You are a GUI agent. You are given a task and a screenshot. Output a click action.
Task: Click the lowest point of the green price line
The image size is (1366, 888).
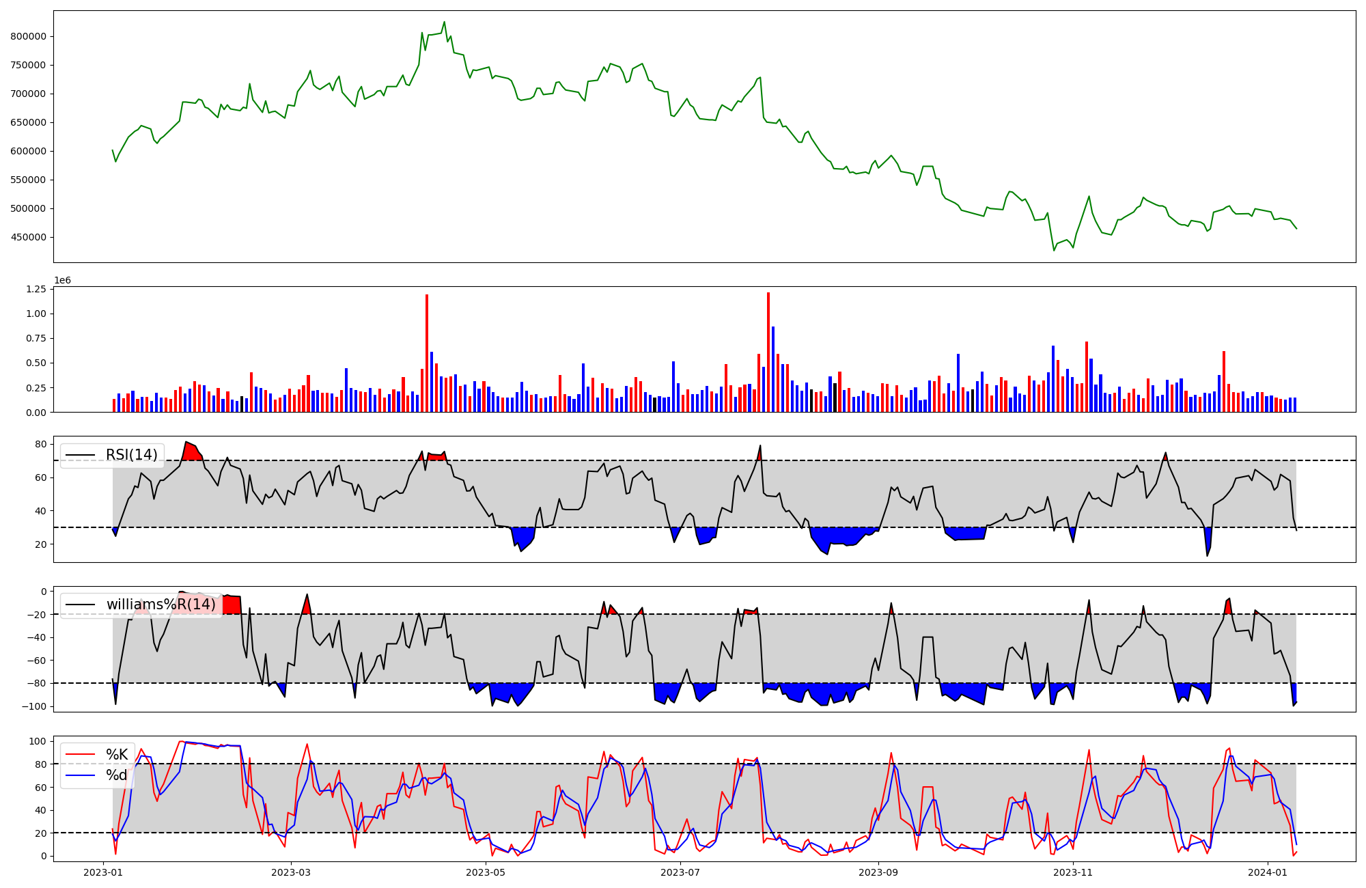(1053, 250)
